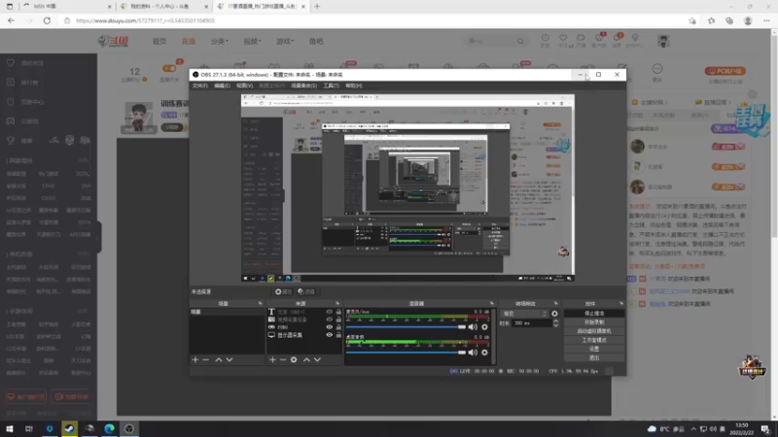Toggle lock on the display capture source
Image resolution: width=778 pixels, height=437 pixels.
pos(338,335)
